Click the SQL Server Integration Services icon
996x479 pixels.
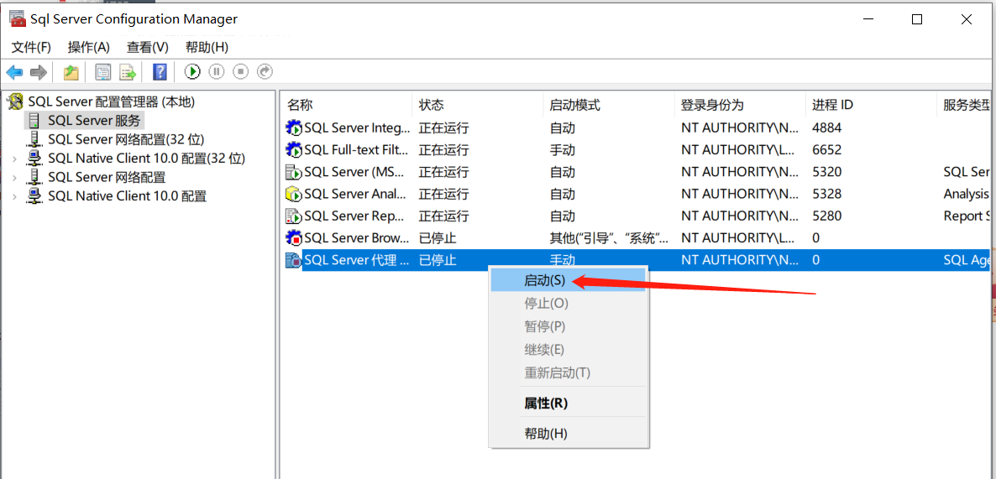294,128
